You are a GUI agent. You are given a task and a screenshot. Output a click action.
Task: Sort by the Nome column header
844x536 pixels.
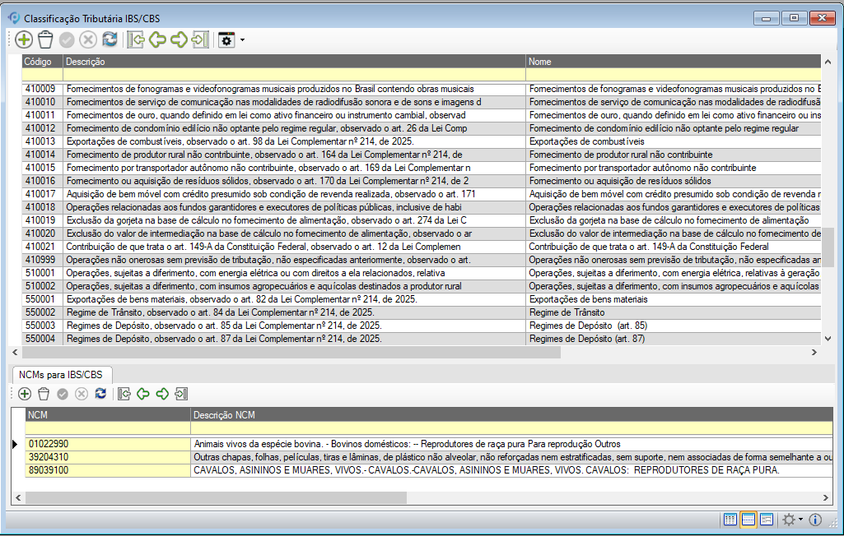coord(674,62)
